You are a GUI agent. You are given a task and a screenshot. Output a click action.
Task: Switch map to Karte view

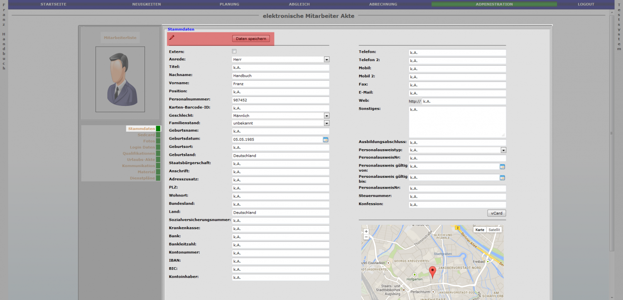click(480, 230)
